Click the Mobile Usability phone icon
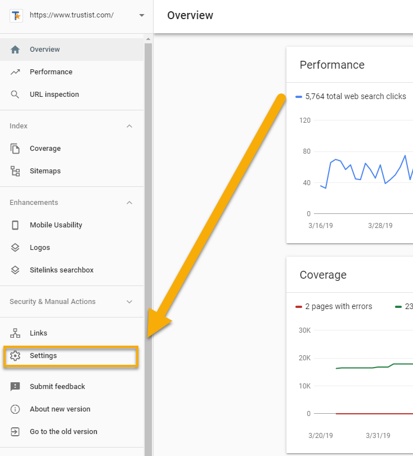Viewport: 413px width, 456px height. point(15,225)
